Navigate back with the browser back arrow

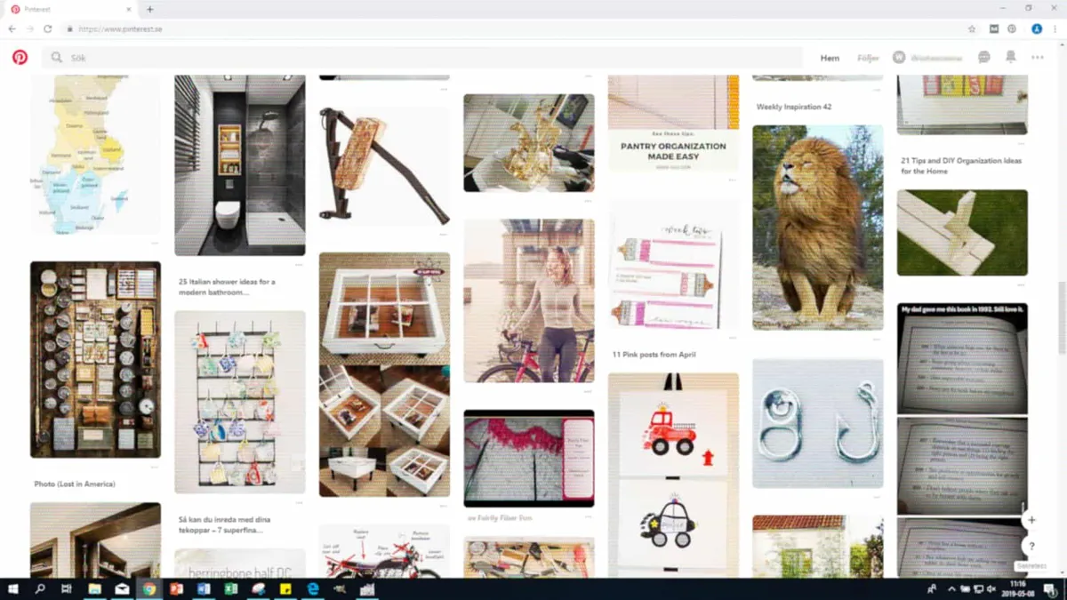click(x=12, y=28)
